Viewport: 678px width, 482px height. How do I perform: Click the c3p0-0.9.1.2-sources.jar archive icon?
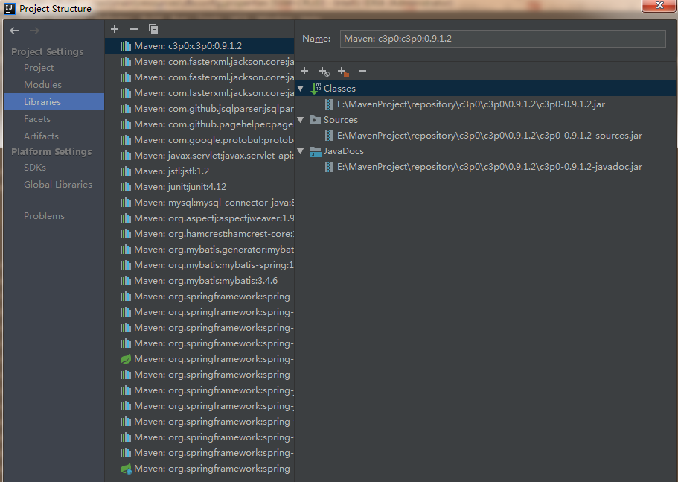click(x=329, y=136)
